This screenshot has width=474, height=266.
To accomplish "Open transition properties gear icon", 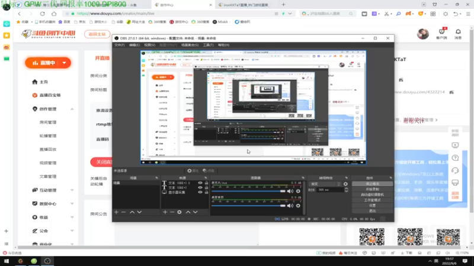I will click(x=345, y=184).
